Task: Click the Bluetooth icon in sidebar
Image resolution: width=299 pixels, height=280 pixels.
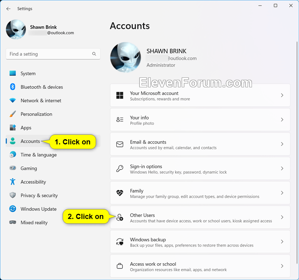Action: pos(13,87)
